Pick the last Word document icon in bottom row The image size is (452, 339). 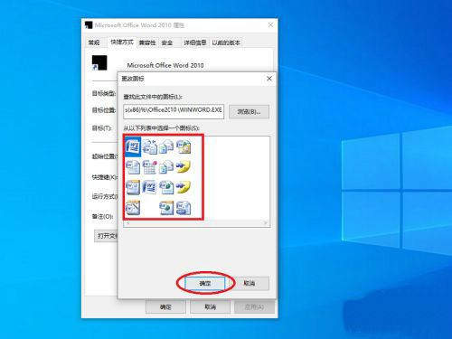pos(184,208)
